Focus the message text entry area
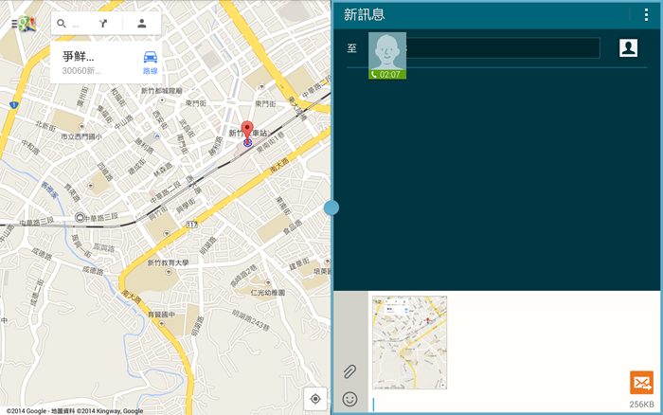Image resolution: width=663 pixels, height=415 pixels. click(499, 405)
